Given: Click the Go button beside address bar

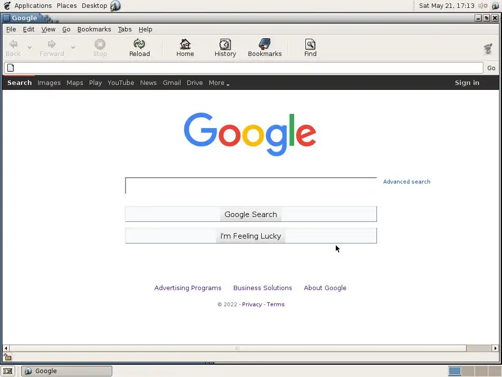Looking at the screenshot, I should point(491,68).
